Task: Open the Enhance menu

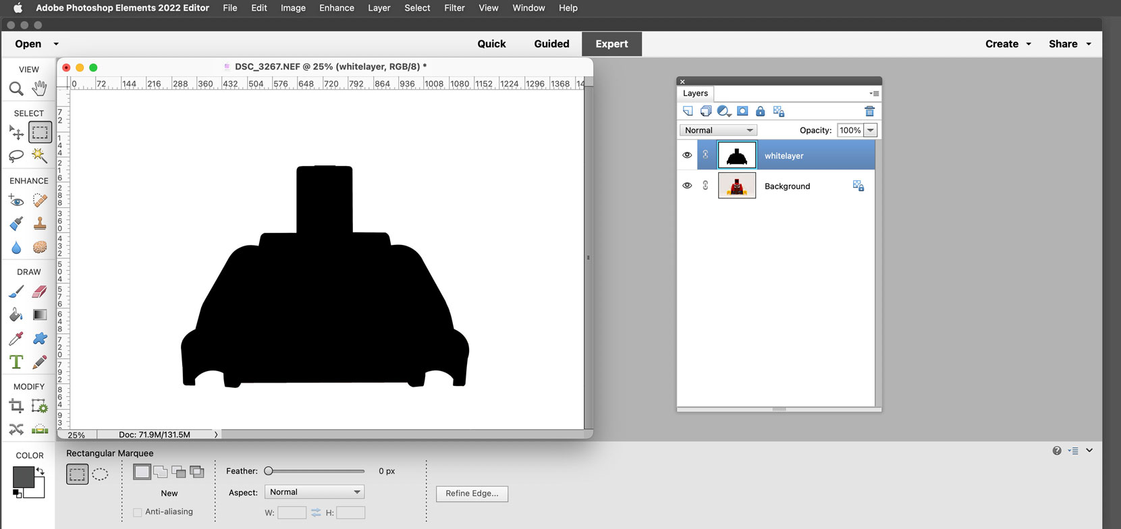Action: pyautogui.click(x=337, y=8)
